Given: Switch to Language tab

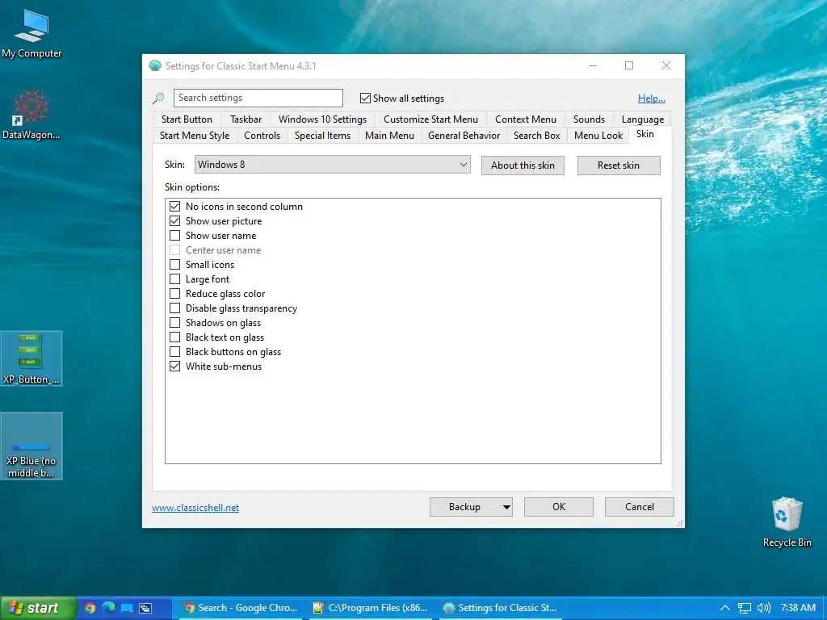Looking at the screenshot, I should (642, 119).
